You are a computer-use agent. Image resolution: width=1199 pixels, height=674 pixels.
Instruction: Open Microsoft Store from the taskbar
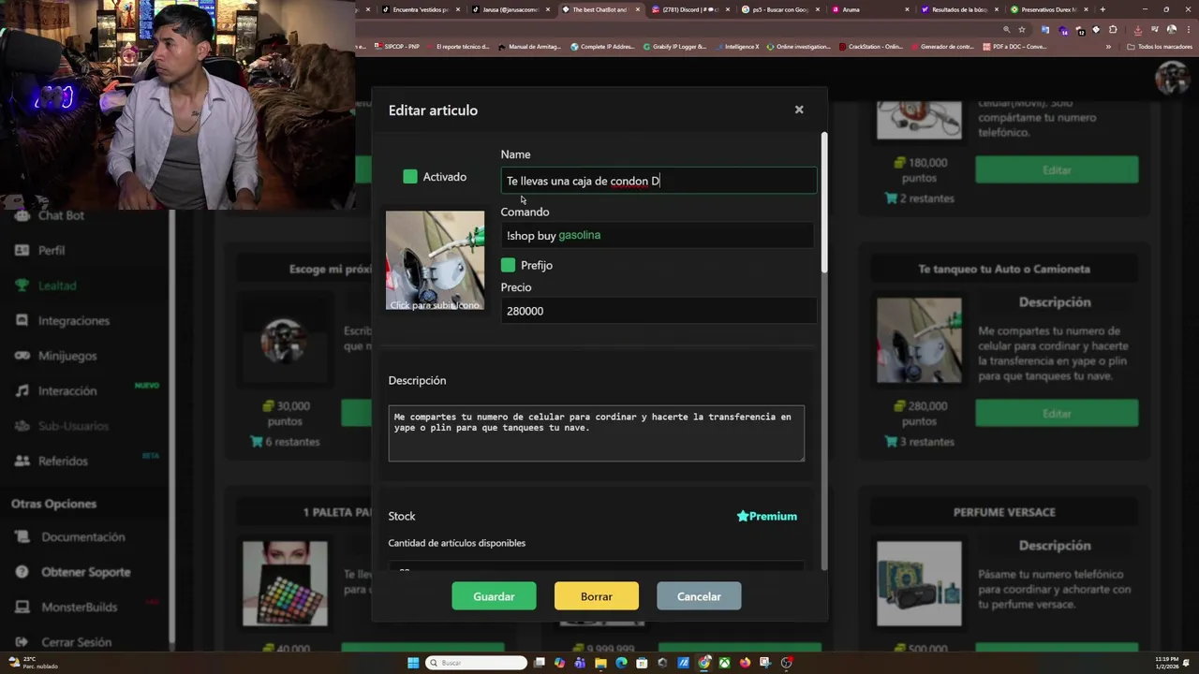coord(642,663)
